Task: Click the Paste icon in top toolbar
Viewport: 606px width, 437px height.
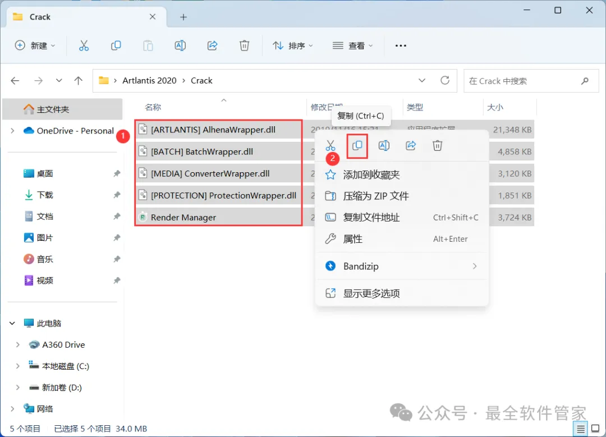Action: tap(148, 45)
